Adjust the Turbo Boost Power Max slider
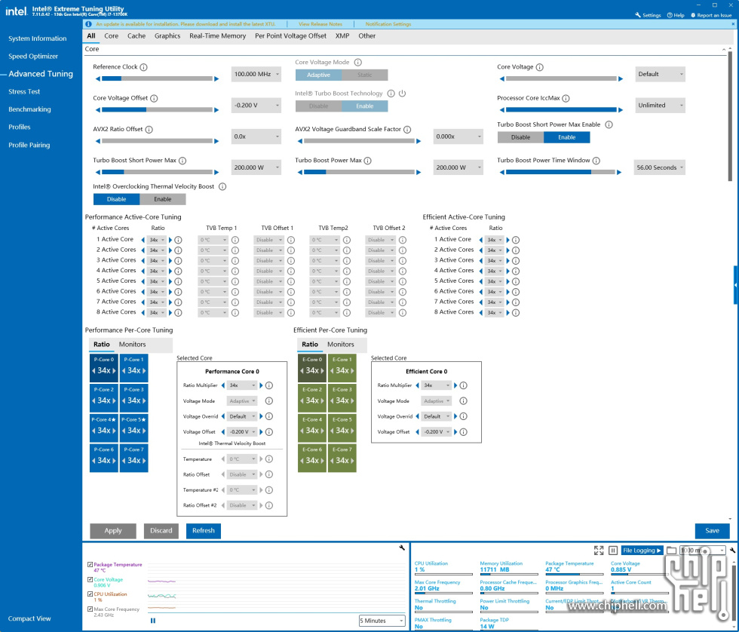 (x=359, y=172)
